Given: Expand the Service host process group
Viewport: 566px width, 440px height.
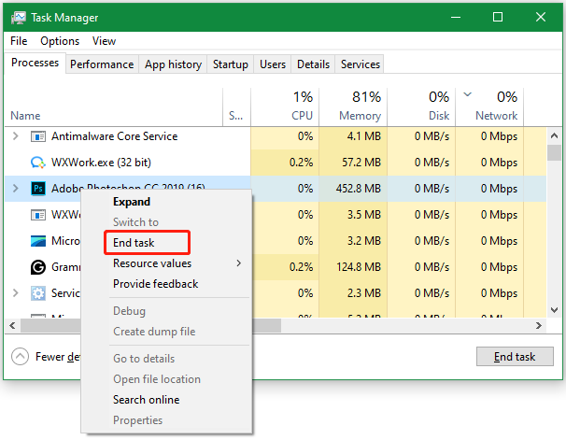Looking at the screenshot, I should (x=16, y=292).
